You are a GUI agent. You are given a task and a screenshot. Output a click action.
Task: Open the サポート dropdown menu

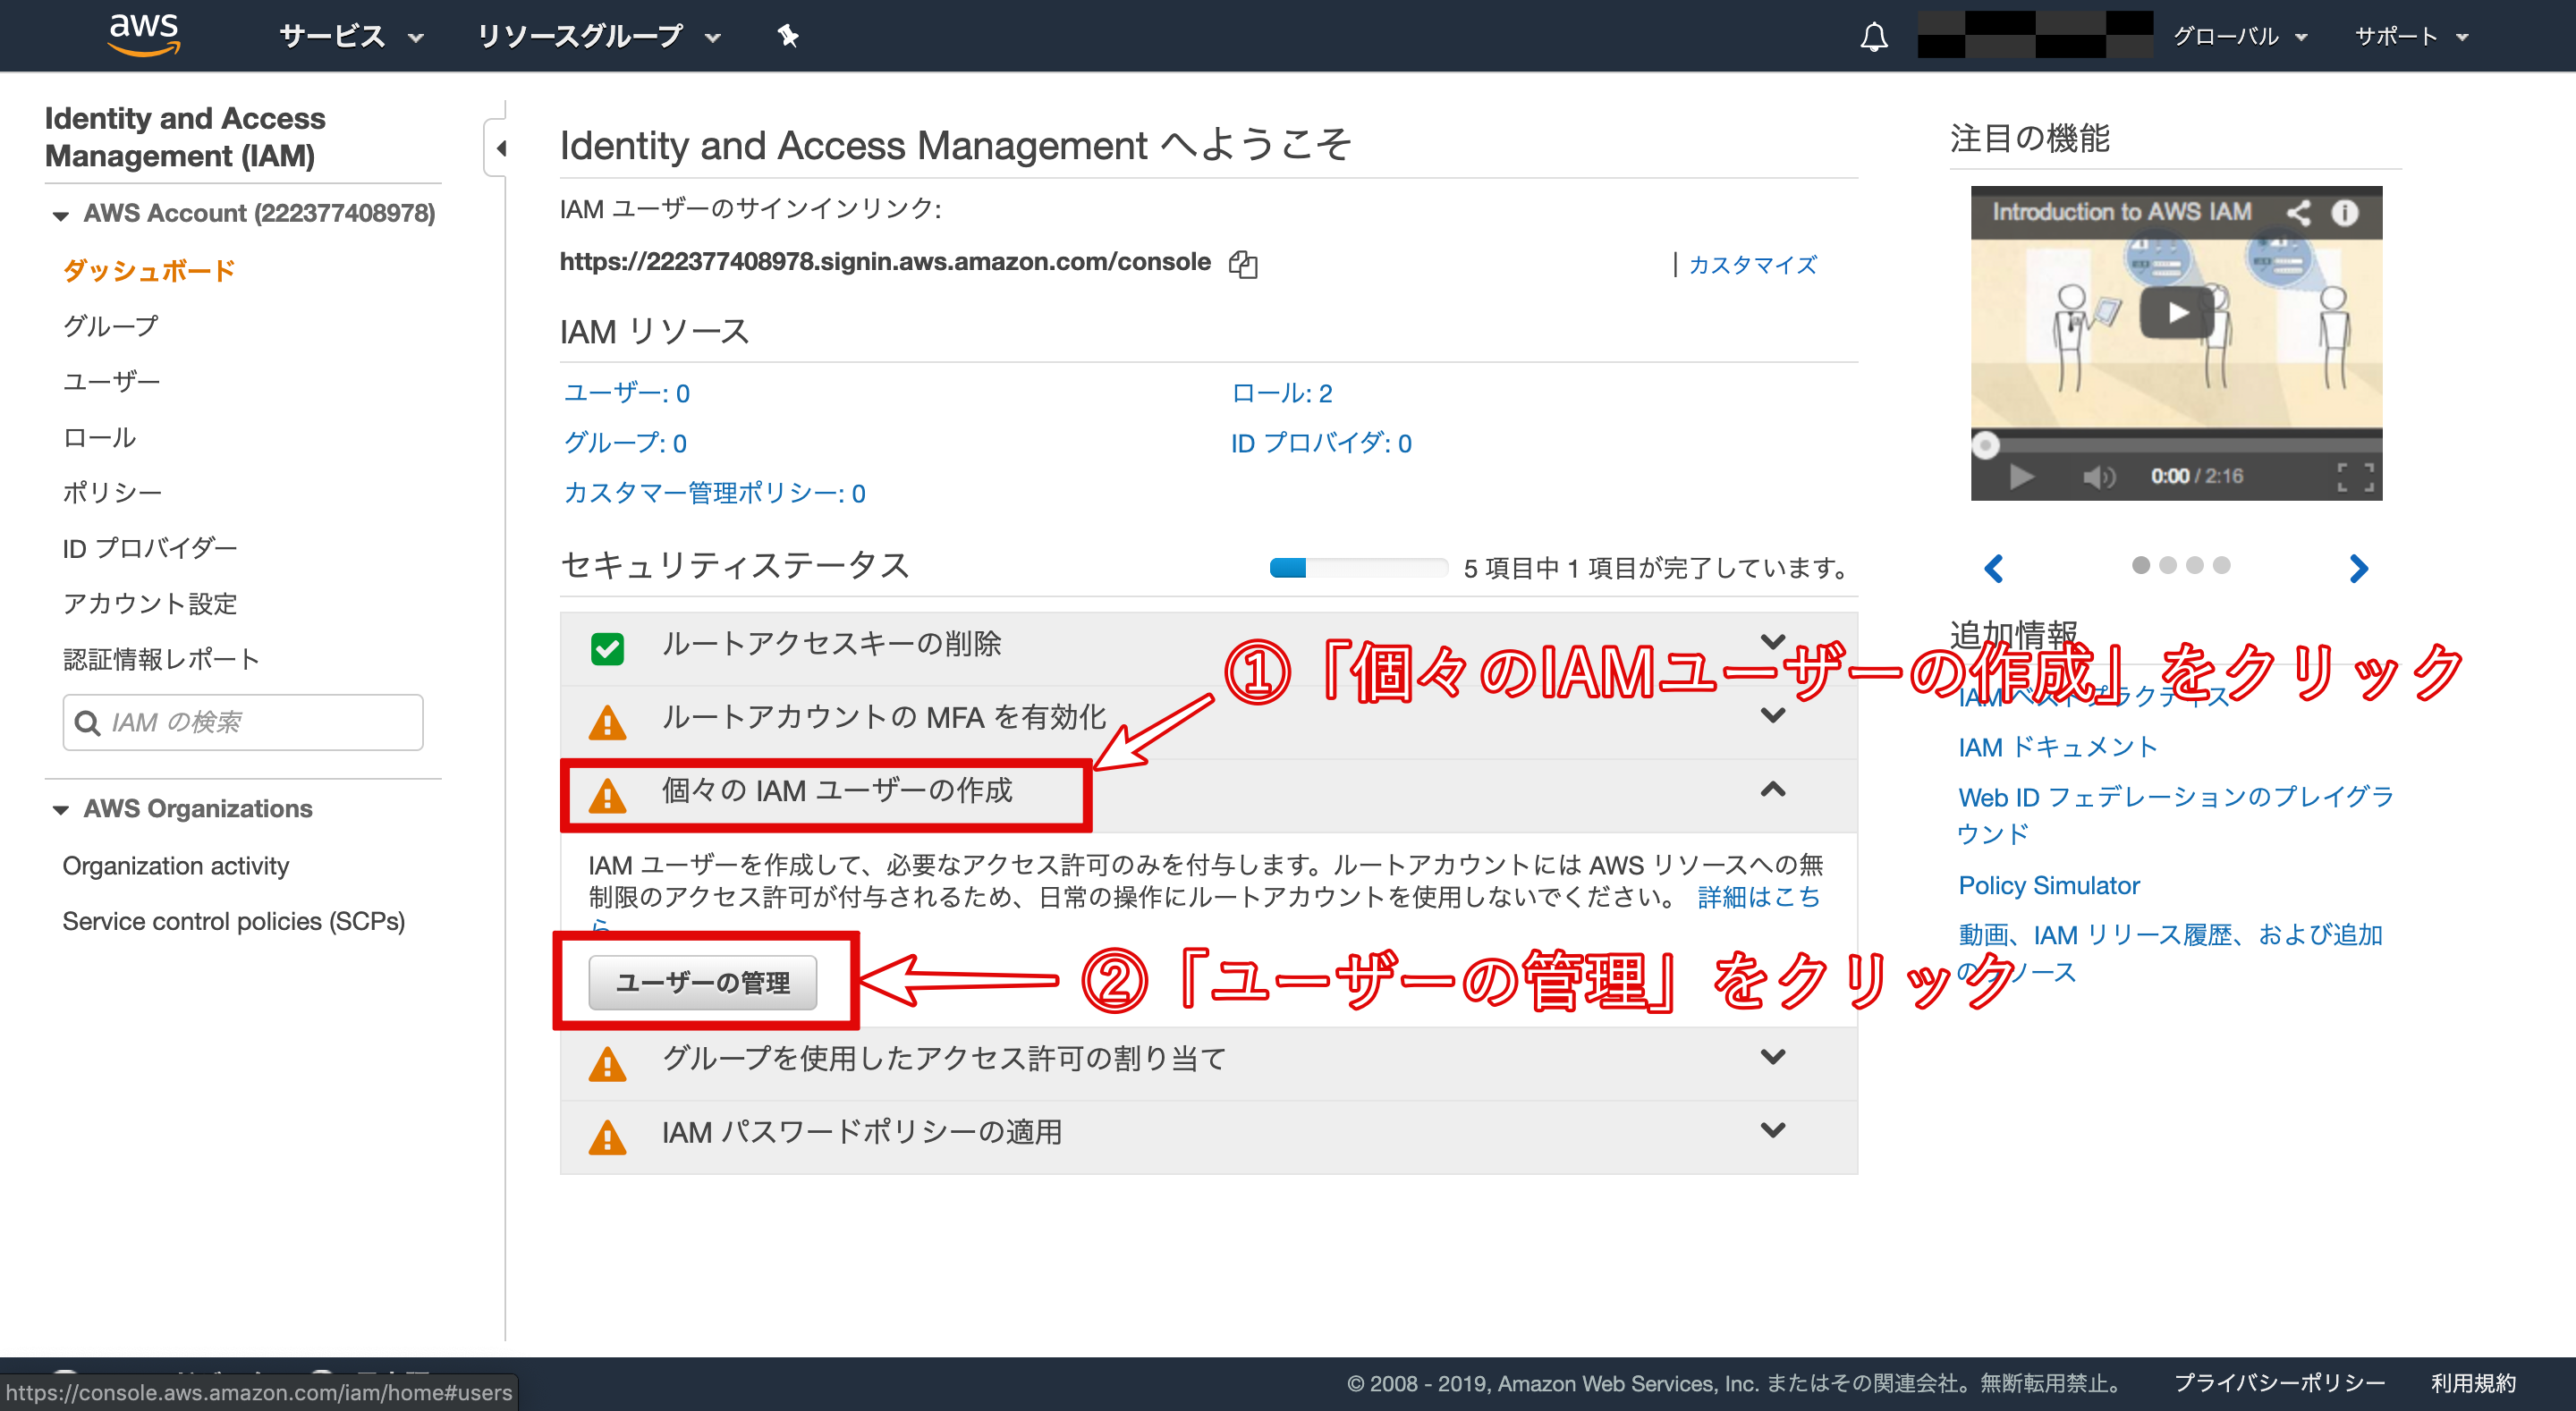pos(2410,37)
